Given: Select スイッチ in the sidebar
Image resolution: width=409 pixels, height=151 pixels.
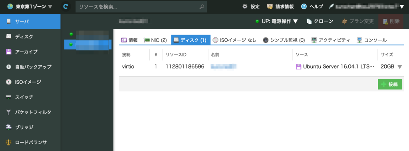Looking at the screenshot, I should pyautogui.click(x=30, y=97).
